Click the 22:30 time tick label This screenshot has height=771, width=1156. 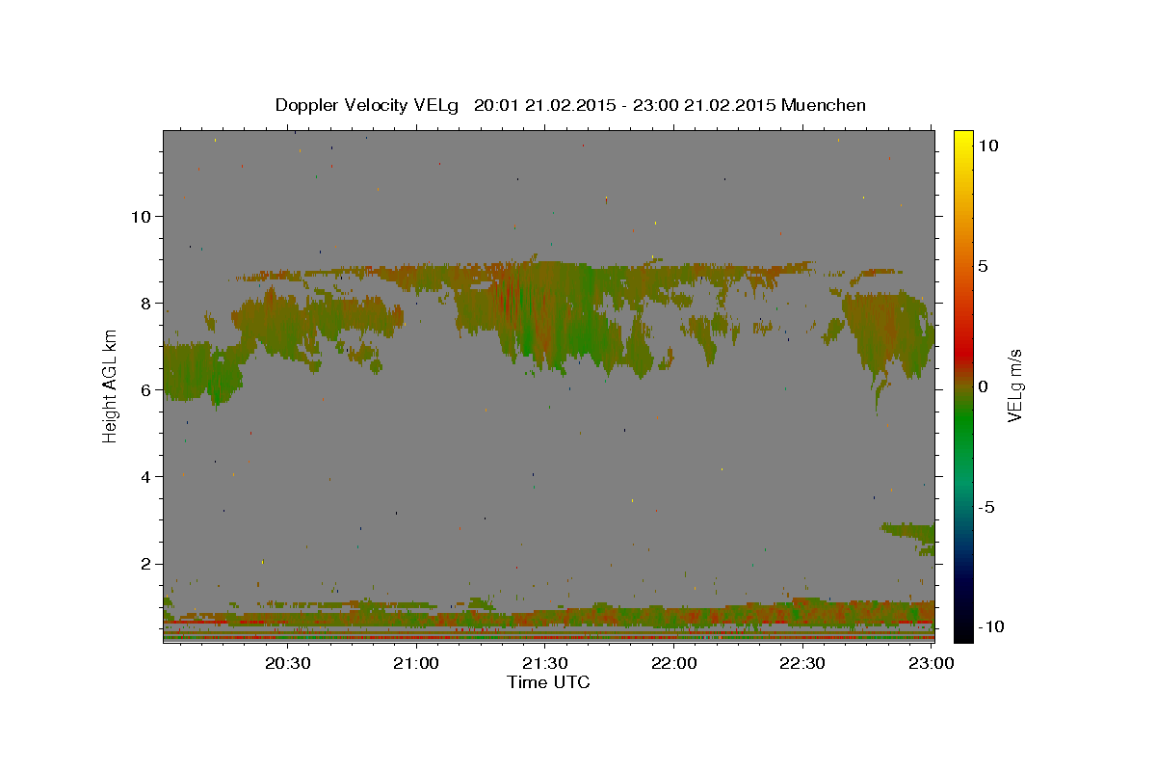pyautogui.click(x=801, y=663)
